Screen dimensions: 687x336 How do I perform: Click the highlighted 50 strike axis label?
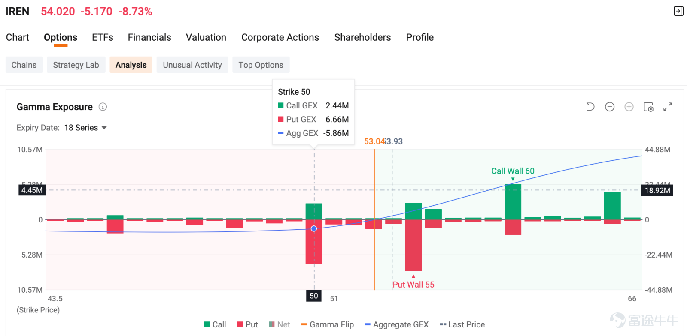(314, 296)
